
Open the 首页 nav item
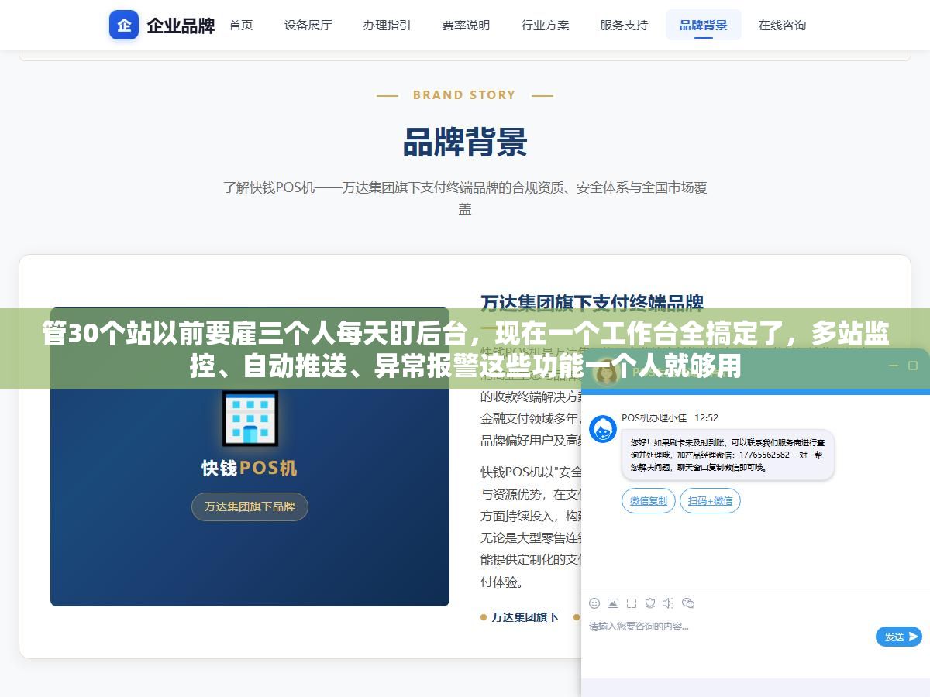pyautogui.click(x=241, y=25)
